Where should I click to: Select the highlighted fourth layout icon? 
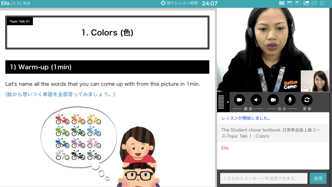click(306, 3)
